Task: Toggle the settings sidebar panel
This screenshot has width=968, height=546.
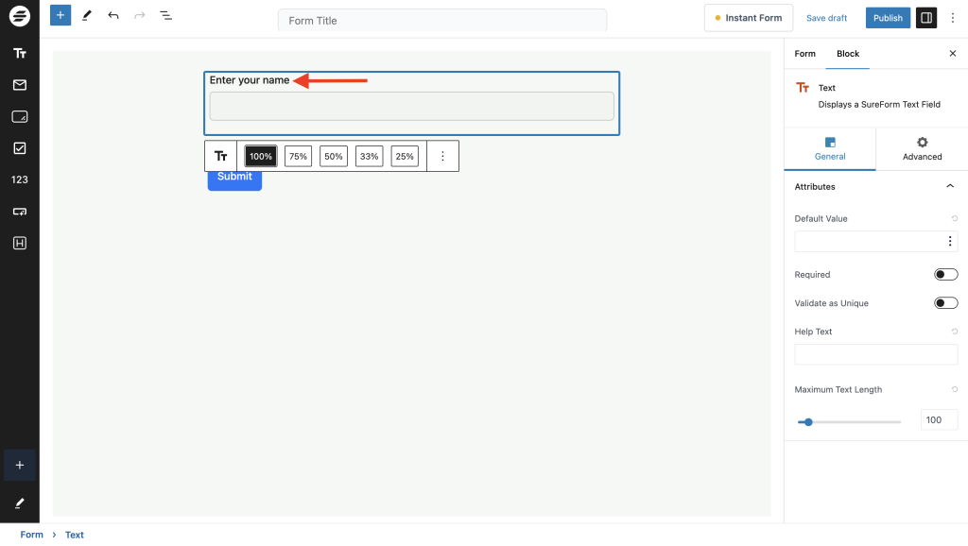Action: [926, 17]
